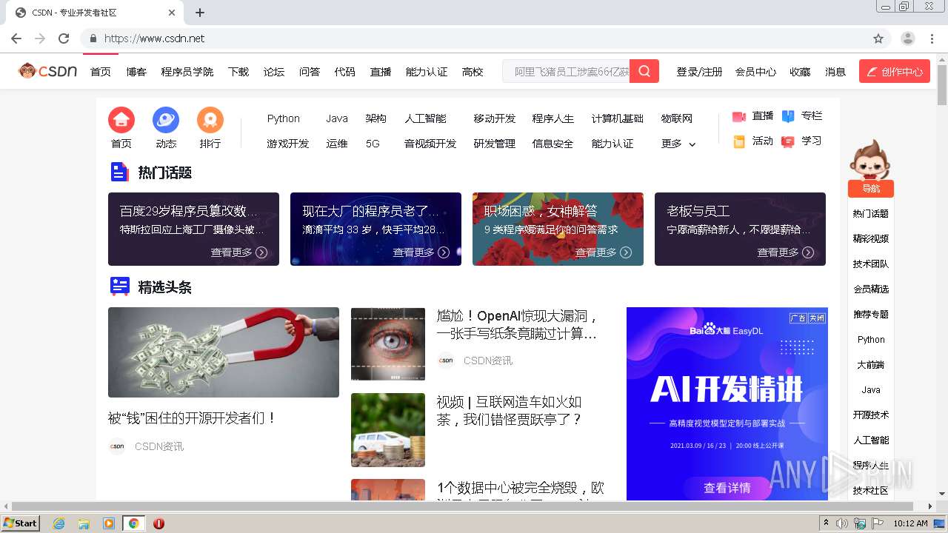Open OpenAI惊现大漏洞 article headline

pyautogui.click(x=517, y=325)
